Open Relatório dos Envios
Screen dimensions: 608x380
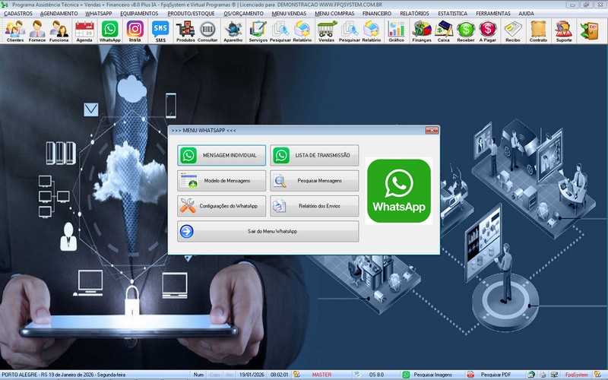(315, 206)
